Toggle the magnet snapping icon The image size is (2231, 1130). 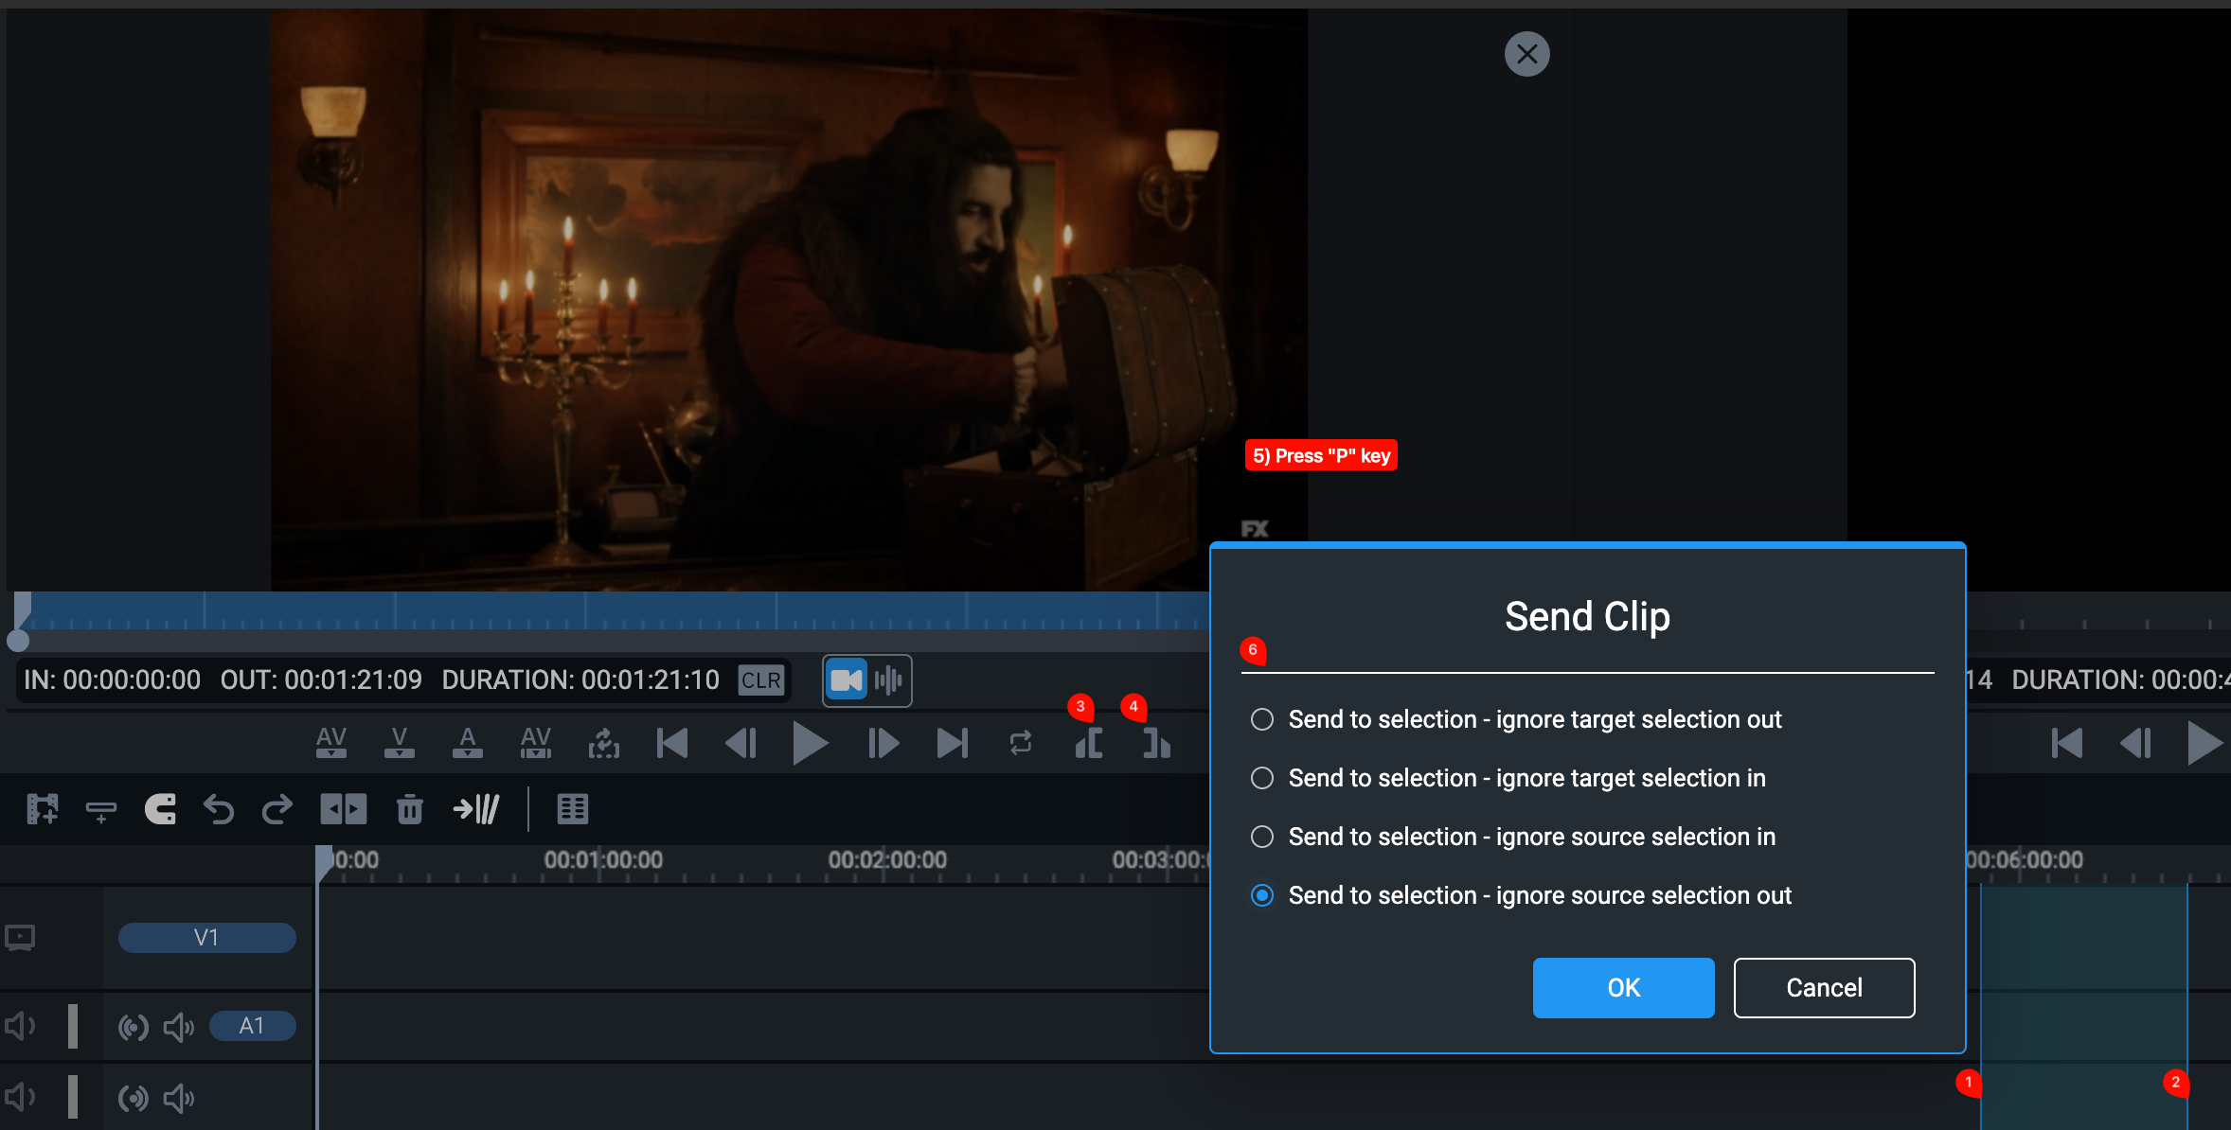160,809
